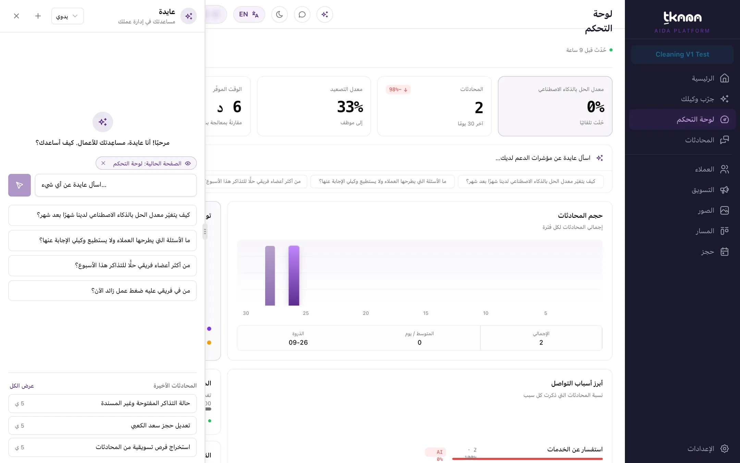Open المسار pipeline section
The height and width of the screenshot is (463, 740).
point(682,231)
